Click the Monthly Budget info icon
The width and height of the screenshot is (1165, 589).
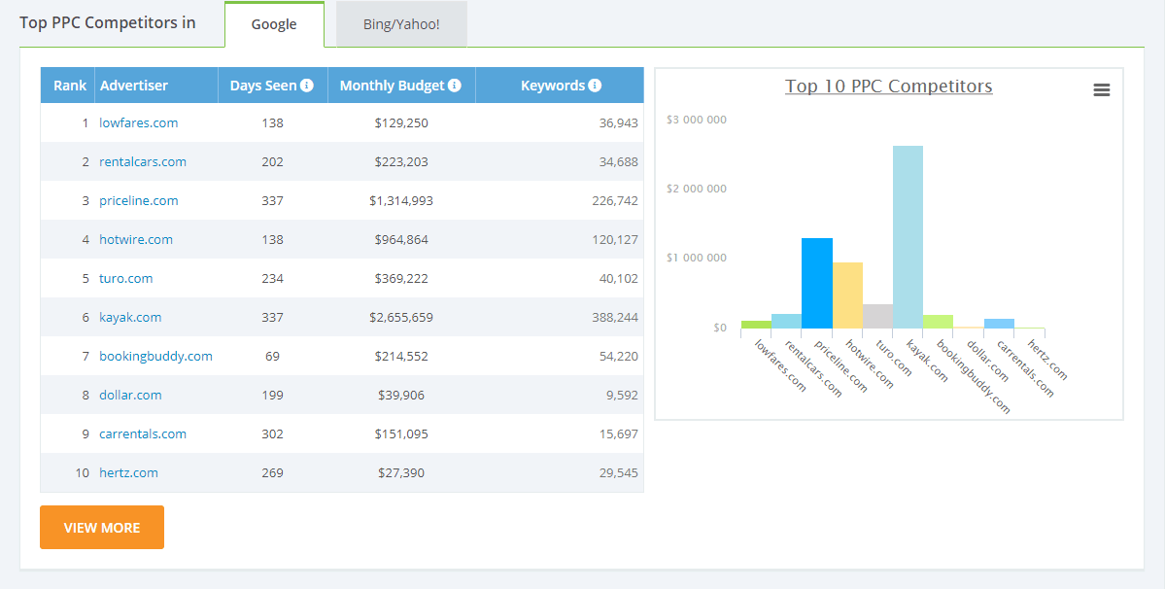(x=455, y=86)
